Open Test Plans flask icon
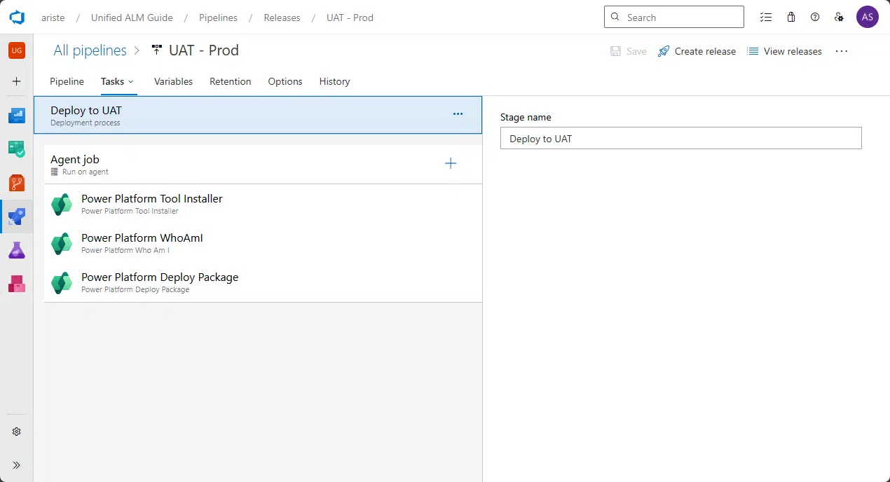 tap(16, 250)
